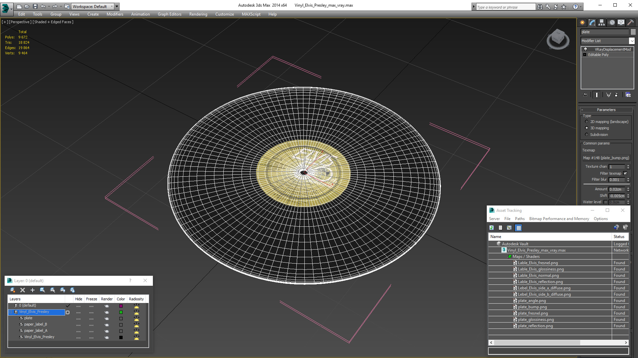Add selected objects to highlighted layer
Viewport: 638px width, 358px height.
(33, 290)
